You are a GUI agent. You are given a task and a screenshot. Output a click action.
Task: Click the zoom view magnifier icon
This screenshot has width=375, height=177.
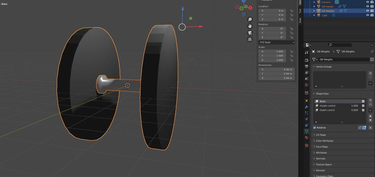click(250, 20)
